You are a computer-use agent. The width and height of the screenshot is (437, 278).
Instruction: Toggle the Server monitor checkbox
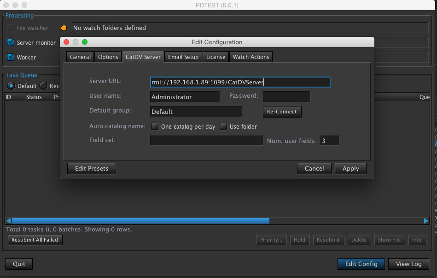coord(11,42)
